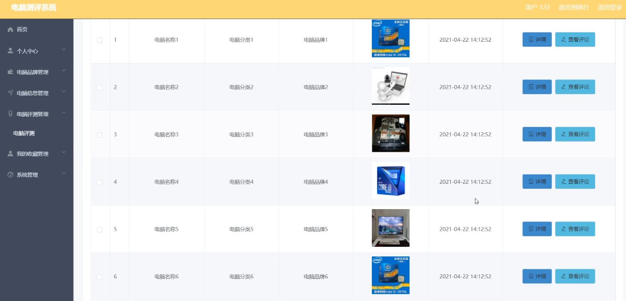Collapse the 电脑评测管理 menu arrow
This screenshot has height=301, width=626.
pyautogui.click(x=64, y=113)
